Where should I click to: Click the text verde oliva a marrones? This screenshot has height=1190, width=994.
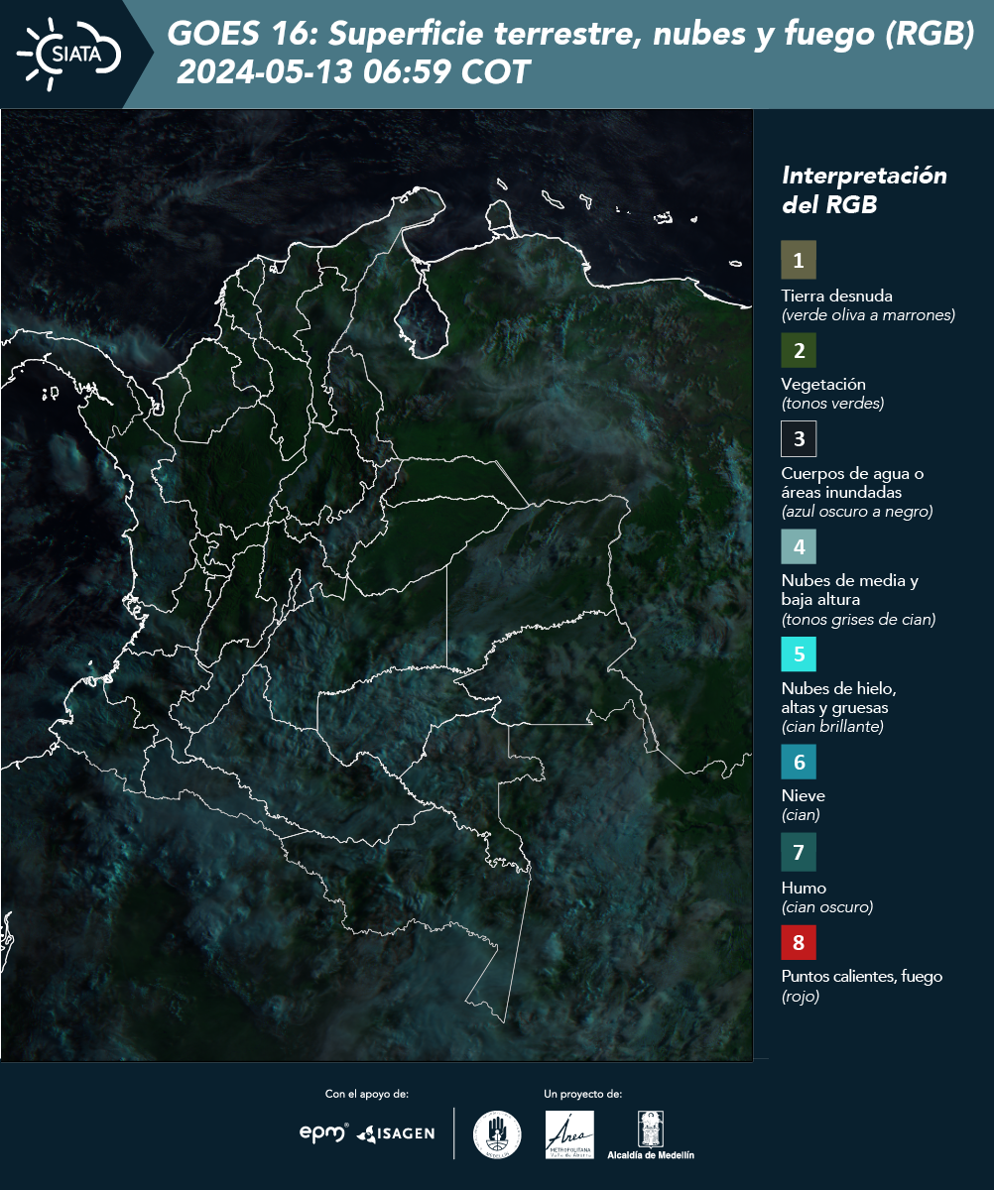point(868,315)
